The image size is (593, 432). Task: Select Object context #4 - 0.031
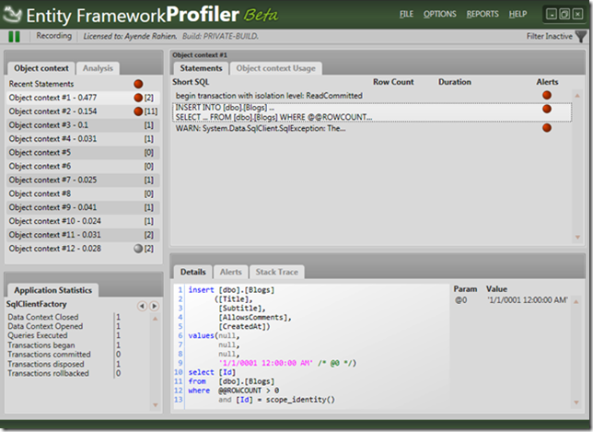point(83,139)
